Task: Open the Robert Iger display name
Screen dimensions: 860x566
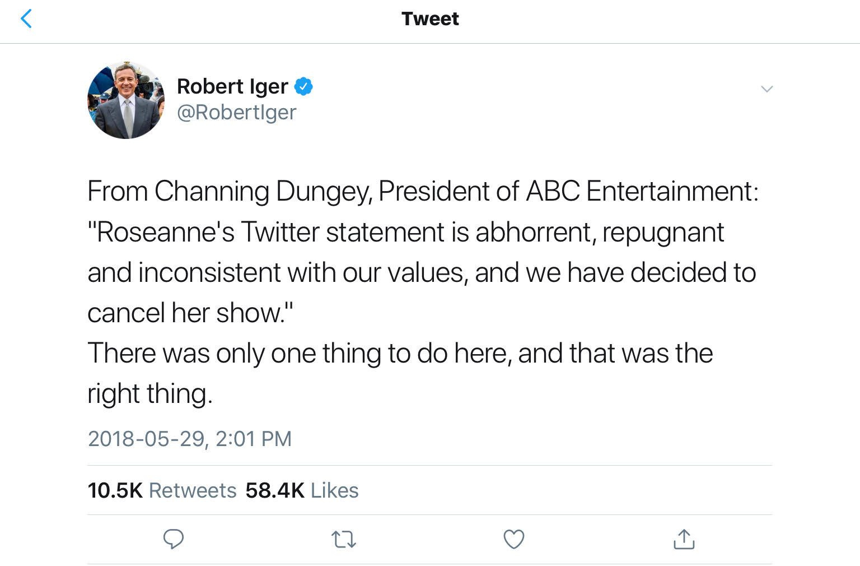Action: [x=232, y=86]
